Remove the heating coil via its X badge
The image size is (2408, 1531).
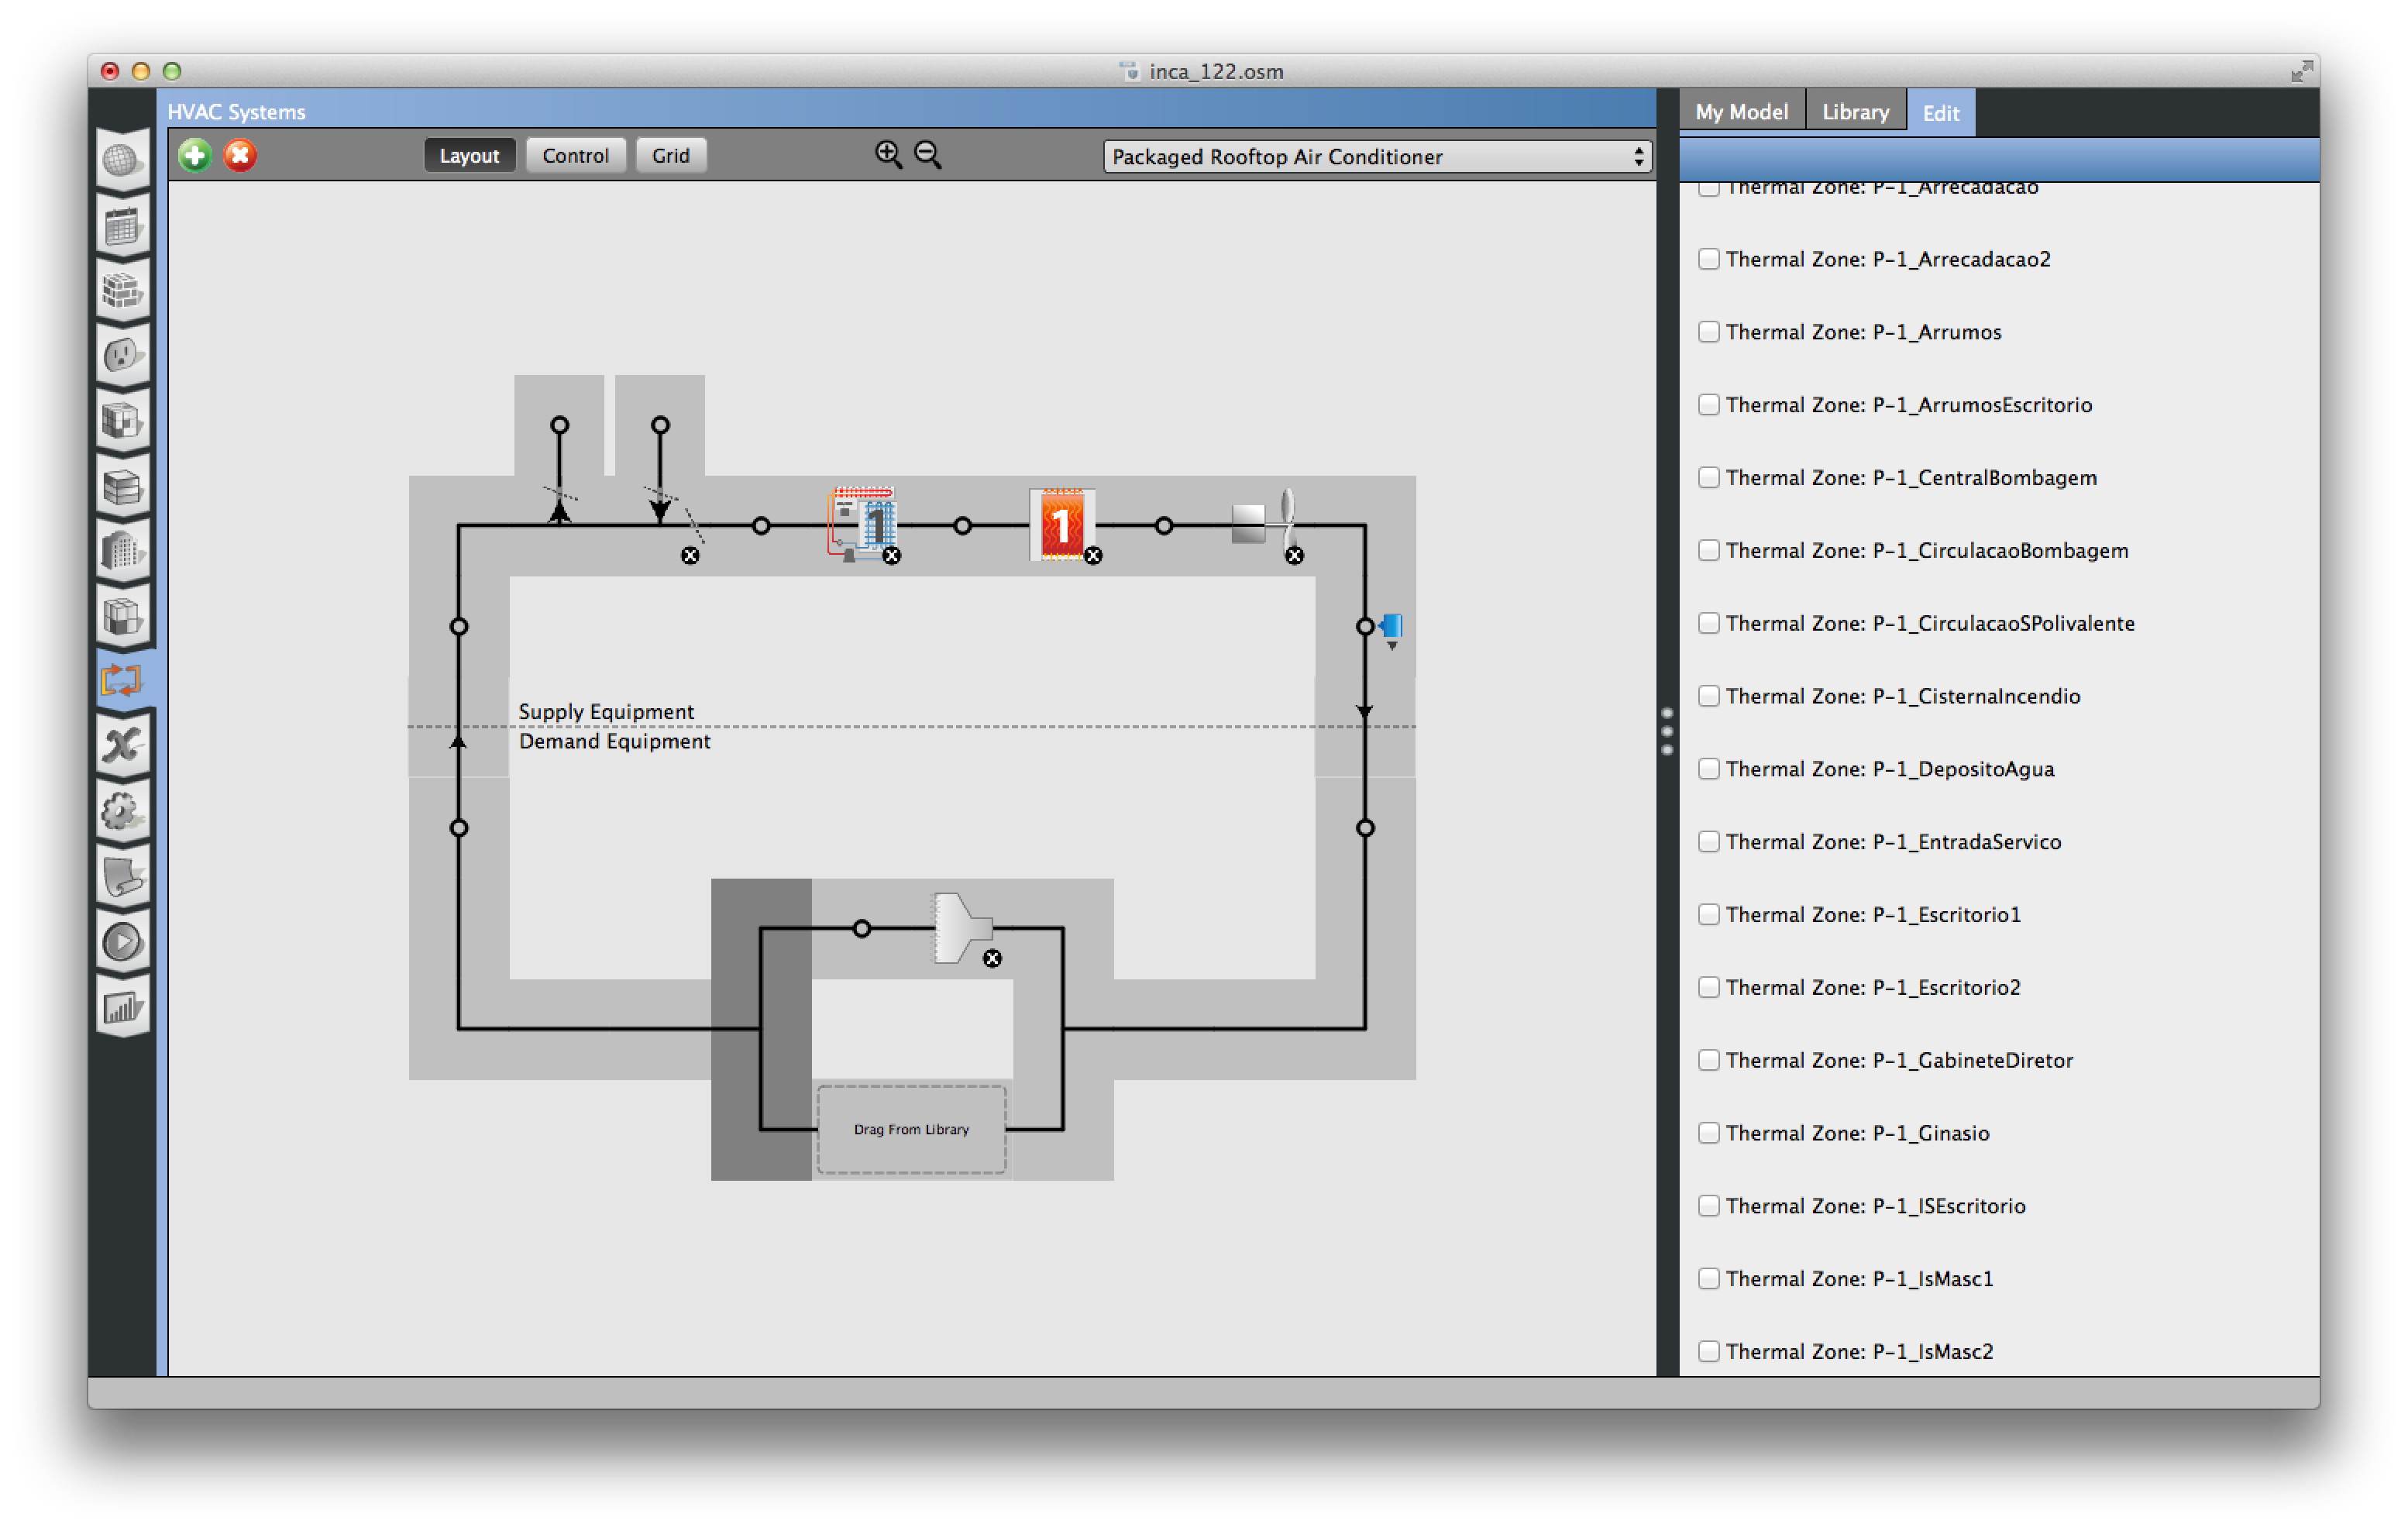pyautogui.click(x=1093, y=556)
